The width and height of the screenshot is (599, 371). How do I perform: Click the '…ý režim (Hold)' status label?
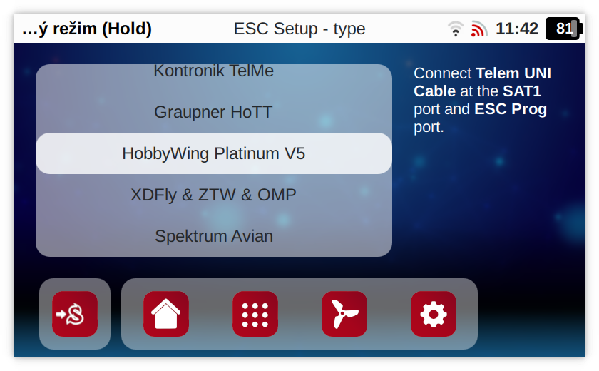87,29
